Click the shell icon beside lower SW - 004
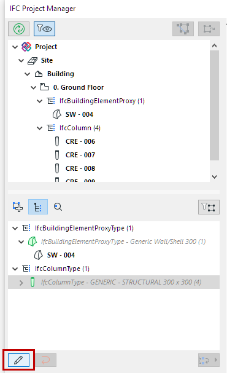 tap(39, 255)
